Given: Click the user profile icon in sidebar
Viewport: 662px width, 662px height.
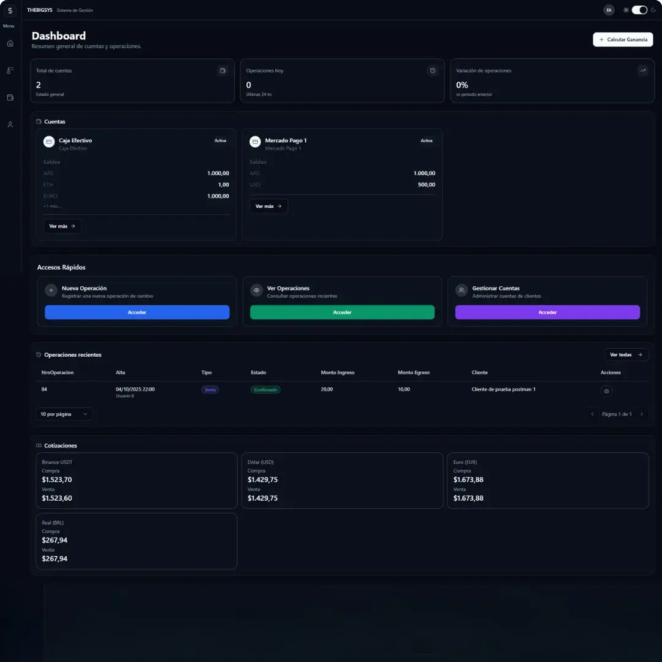Looking at the screenshot, I should [x=10, y=124].
